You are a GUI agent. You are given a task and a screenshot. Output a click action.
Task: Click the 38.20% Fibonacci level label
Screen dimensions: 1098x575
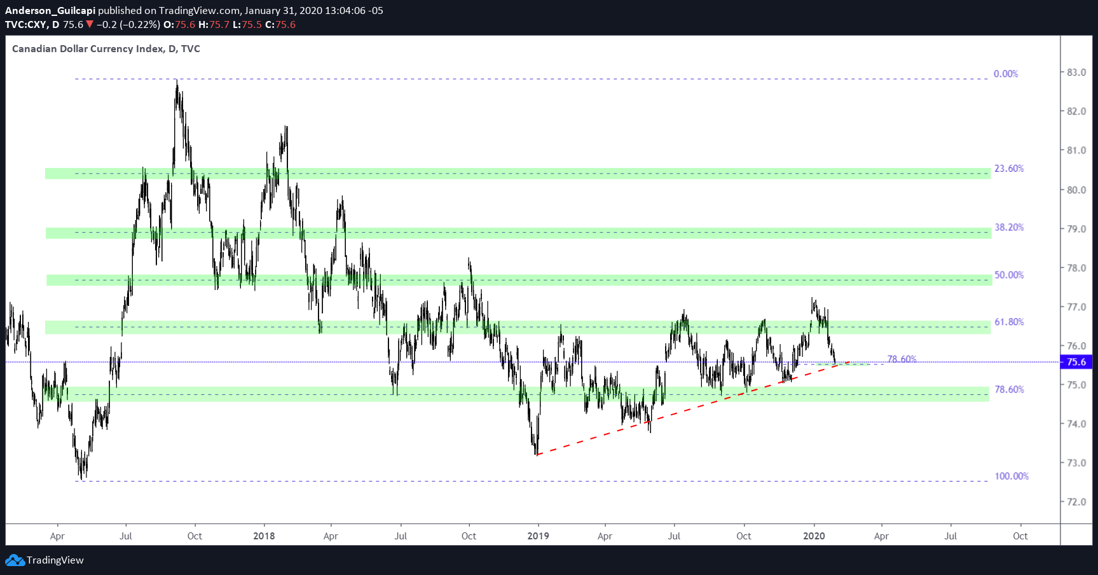click(x=1009, y=227)
